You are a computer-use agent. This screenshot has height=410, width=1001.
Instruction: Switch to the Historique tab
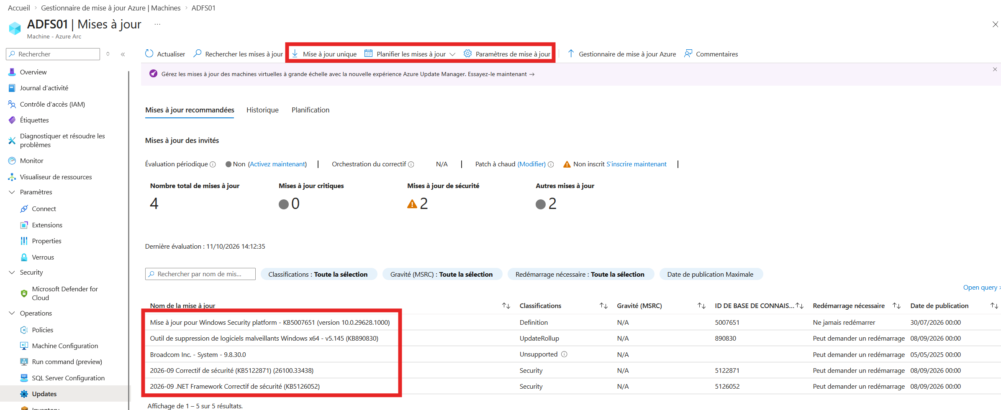coord(262,110)
